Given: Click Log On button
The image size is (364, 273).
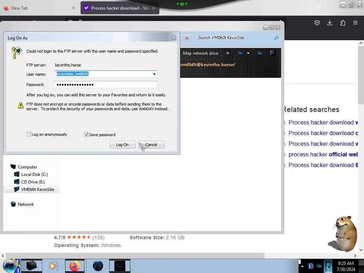Looking at the screenshot, I should tap(123, 145).
